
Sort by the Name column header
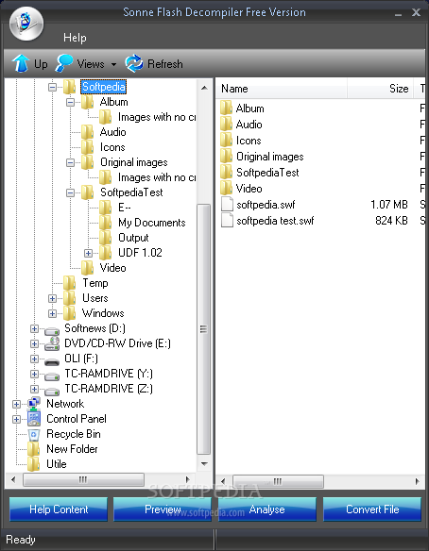pos(282,89)
